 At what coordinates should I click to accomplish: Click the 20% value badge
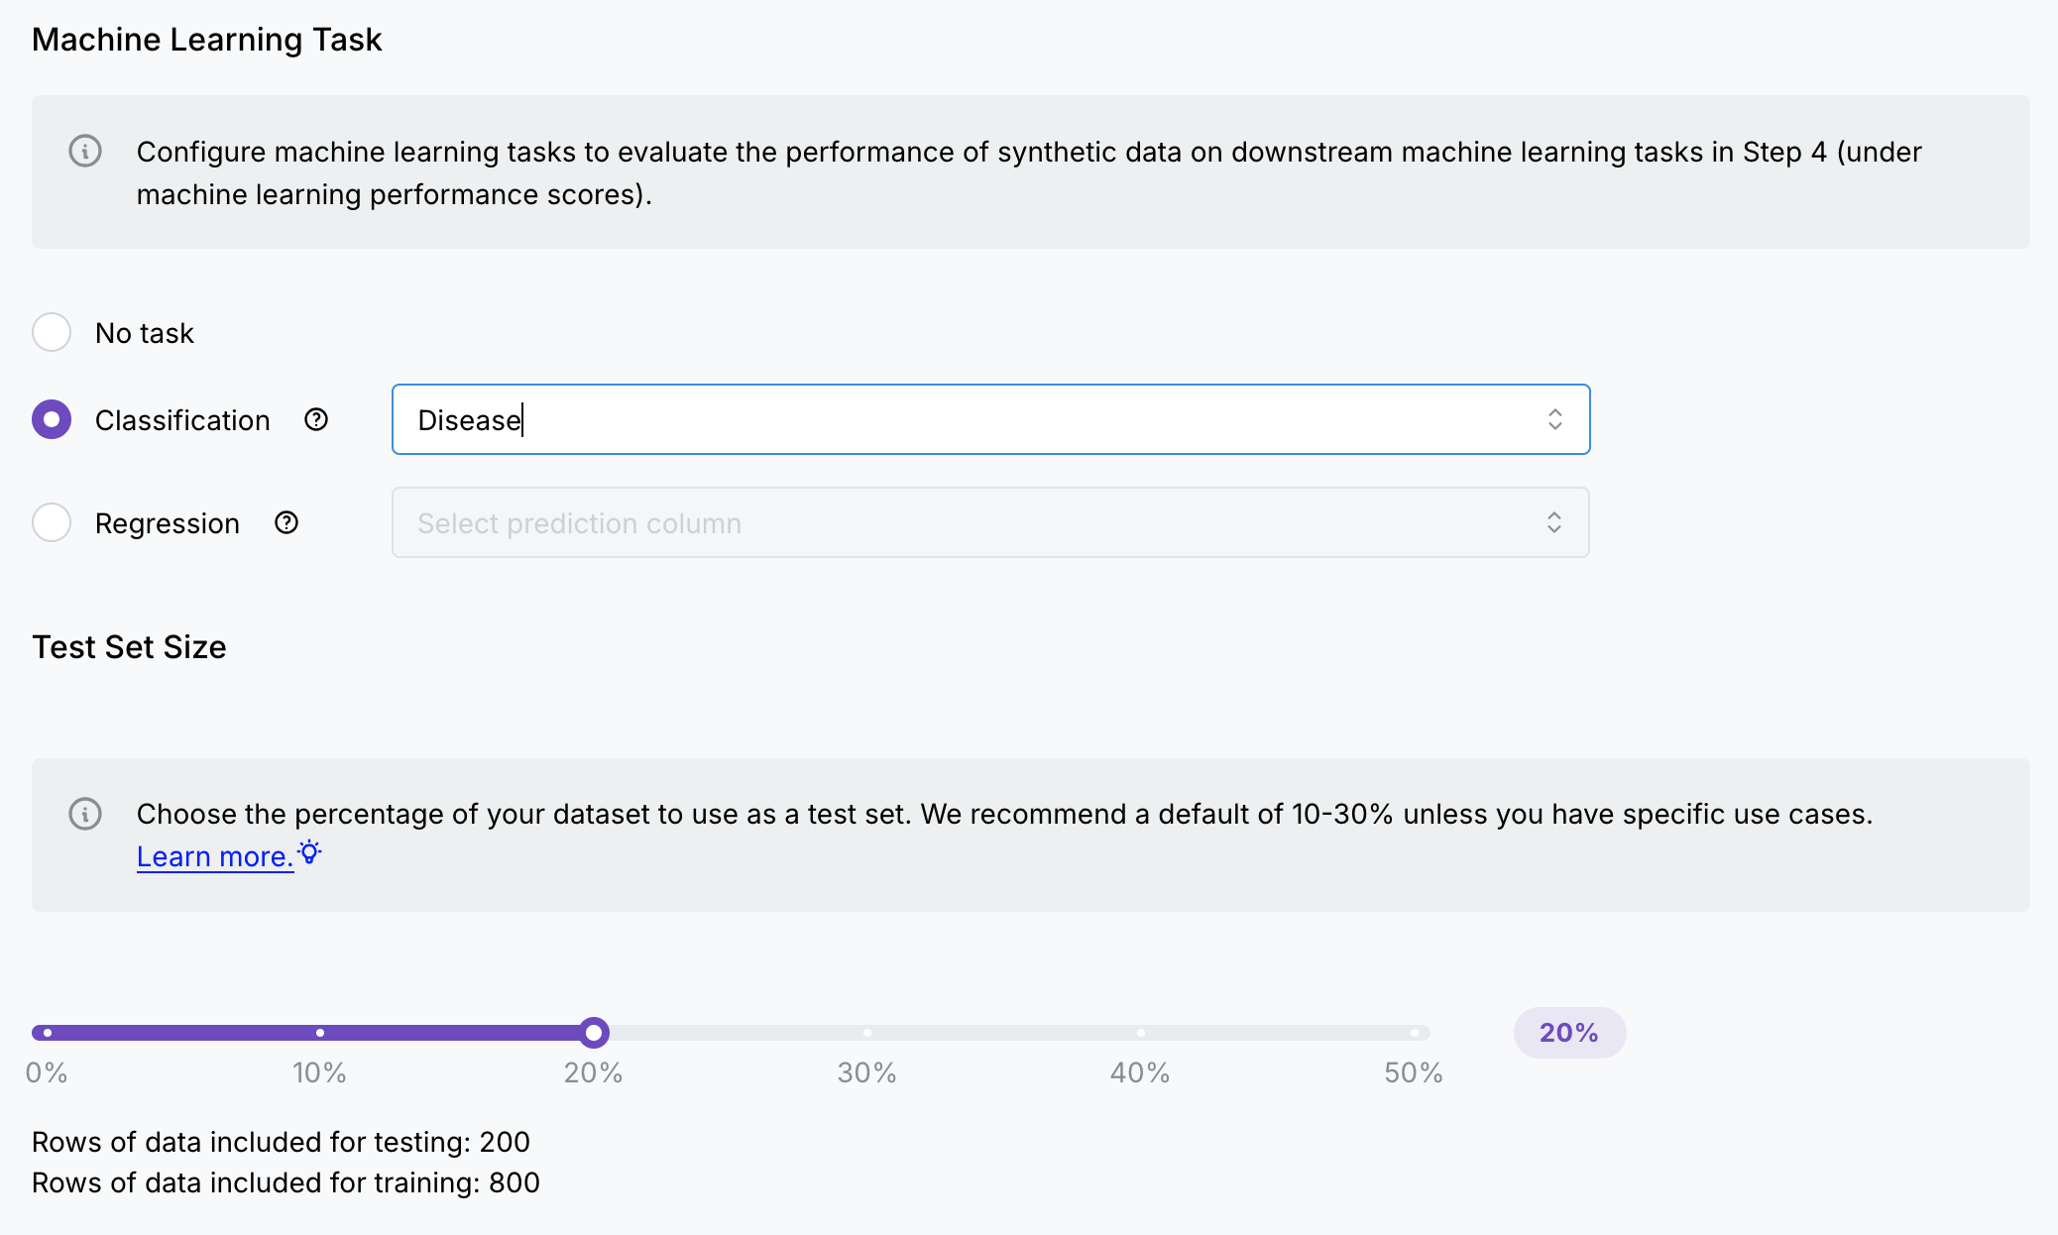pyautogui.click(x=1569, y=1033)
